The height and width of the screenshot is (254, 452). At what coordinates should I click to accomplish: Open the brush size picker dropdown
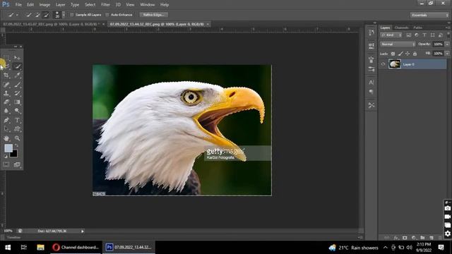[x=64, y=15]
